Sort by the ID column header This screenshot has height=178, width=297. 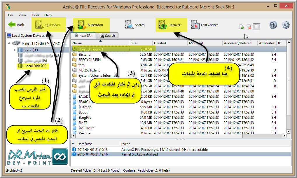[281, 43]
